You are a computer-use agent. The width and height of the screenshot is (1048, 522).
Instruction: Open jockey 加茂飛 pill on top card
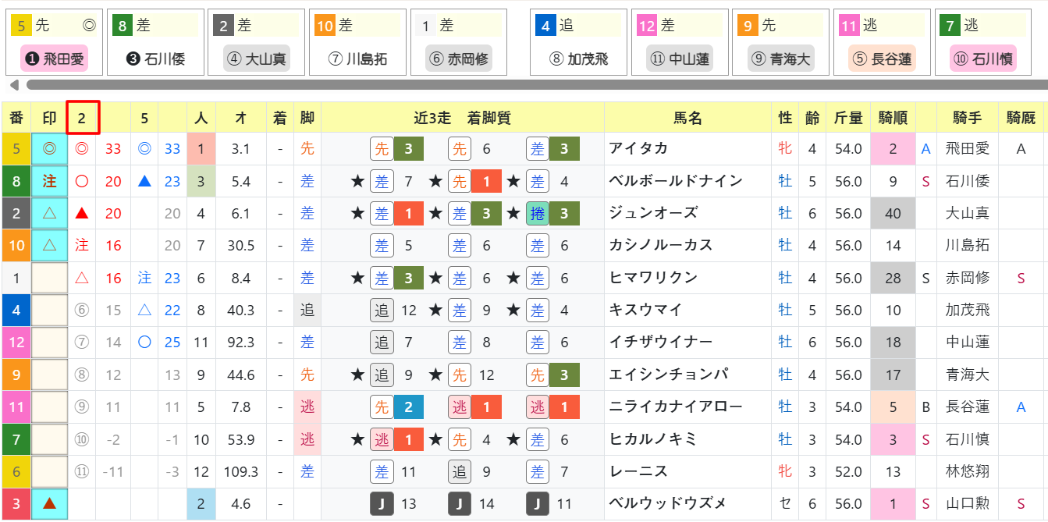pos(578,59)
